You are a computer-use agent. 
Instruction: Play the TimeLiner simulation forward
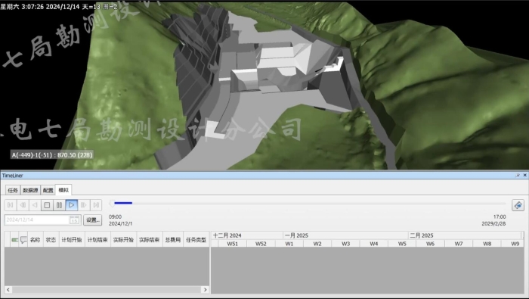[x=71, y=205]
